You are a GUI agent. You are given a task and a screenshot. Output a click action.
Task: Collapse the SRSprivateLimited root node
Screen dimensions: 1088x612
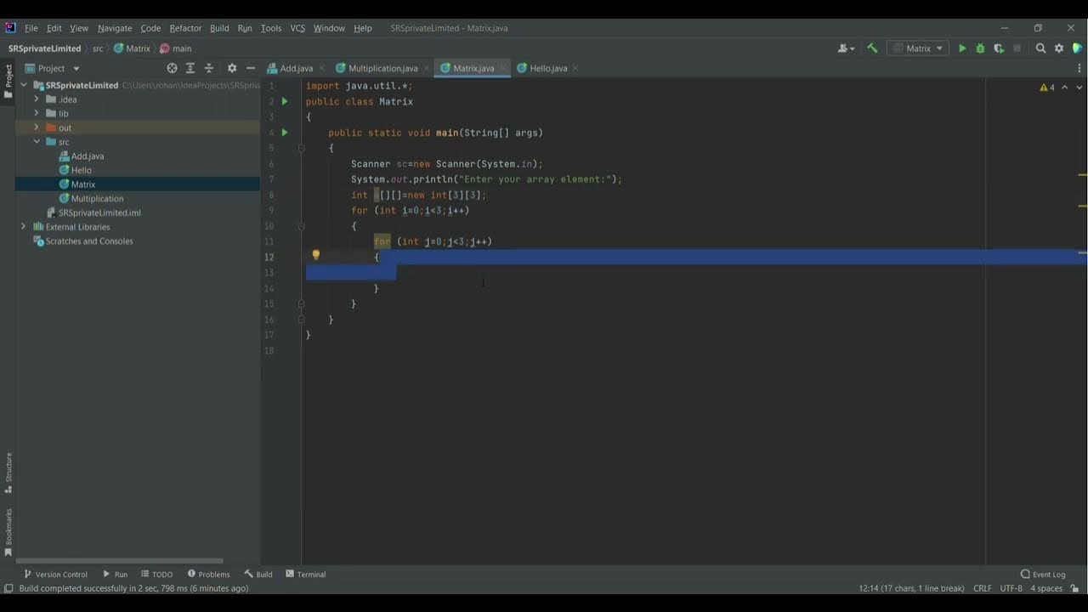[24, 85]
